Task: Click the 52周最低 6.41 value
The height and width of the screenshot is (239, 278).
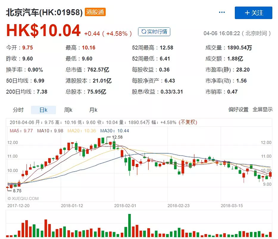Action: 165,59
